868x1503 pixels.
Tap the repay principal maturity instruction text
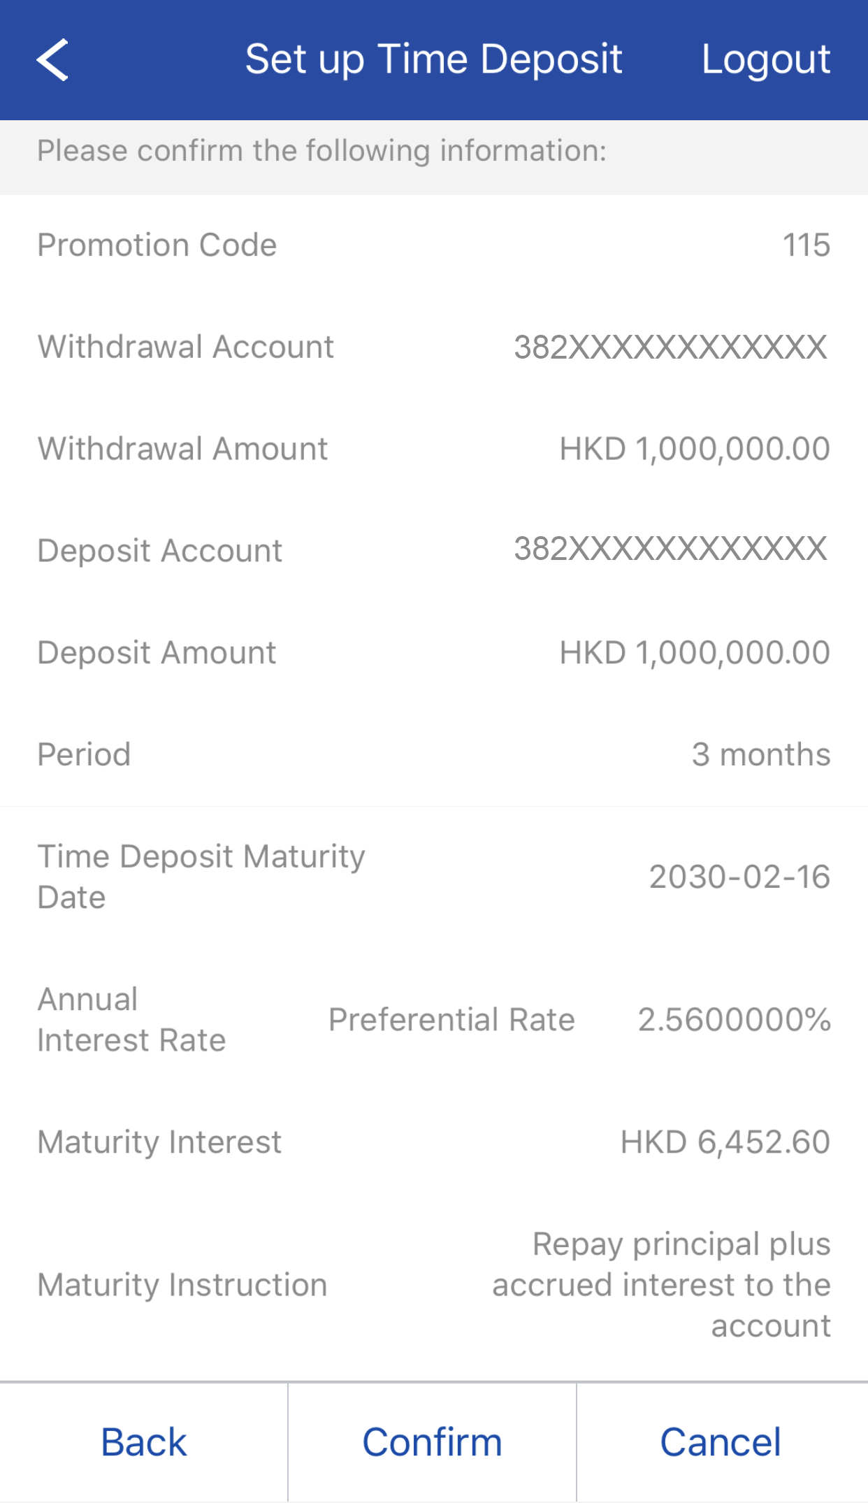[661, 1285]
